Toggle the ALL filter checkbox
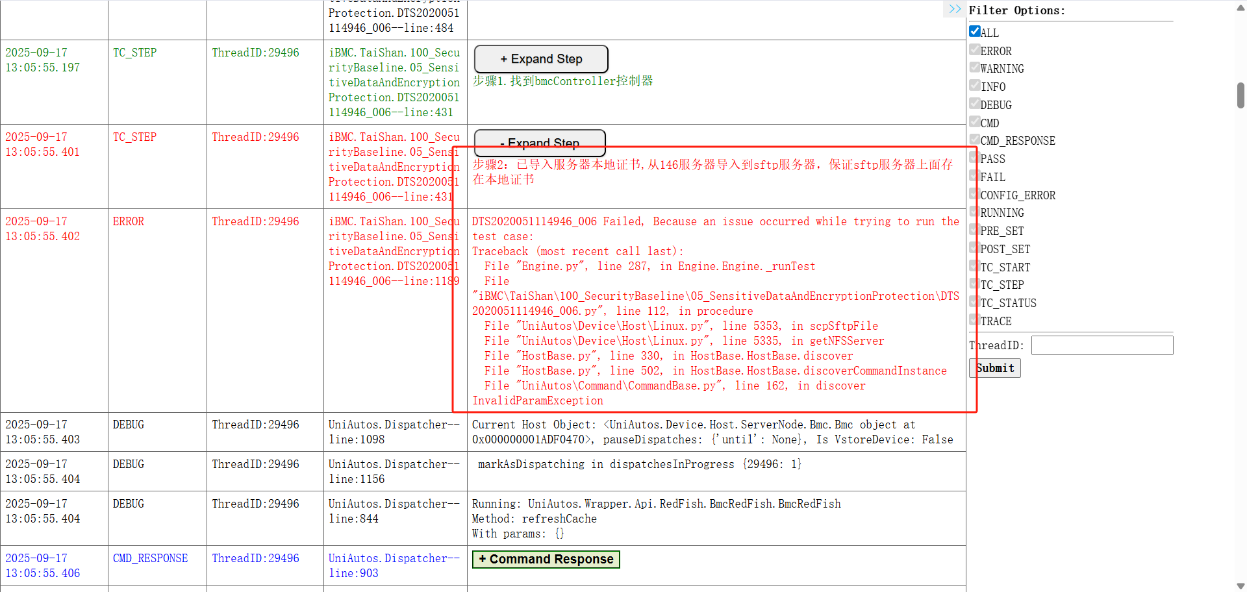This screenshot has width=1247, height=592. pos(974,31)
